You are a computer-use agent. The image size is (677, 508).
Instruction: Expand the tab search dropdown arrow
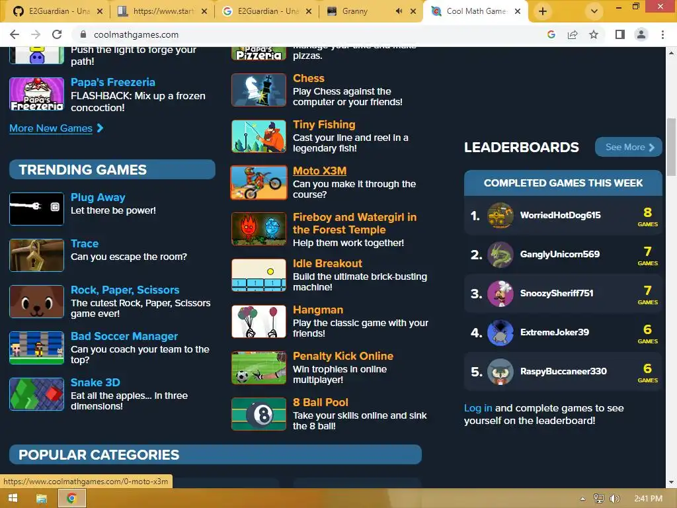point(594,11)
